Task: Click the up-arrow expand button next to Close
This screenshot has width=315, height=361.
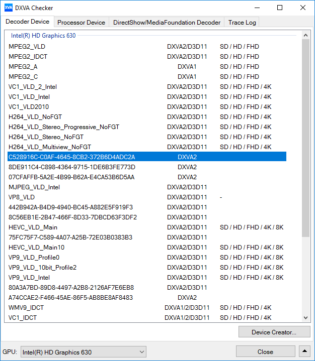Action: coord(304,351)
